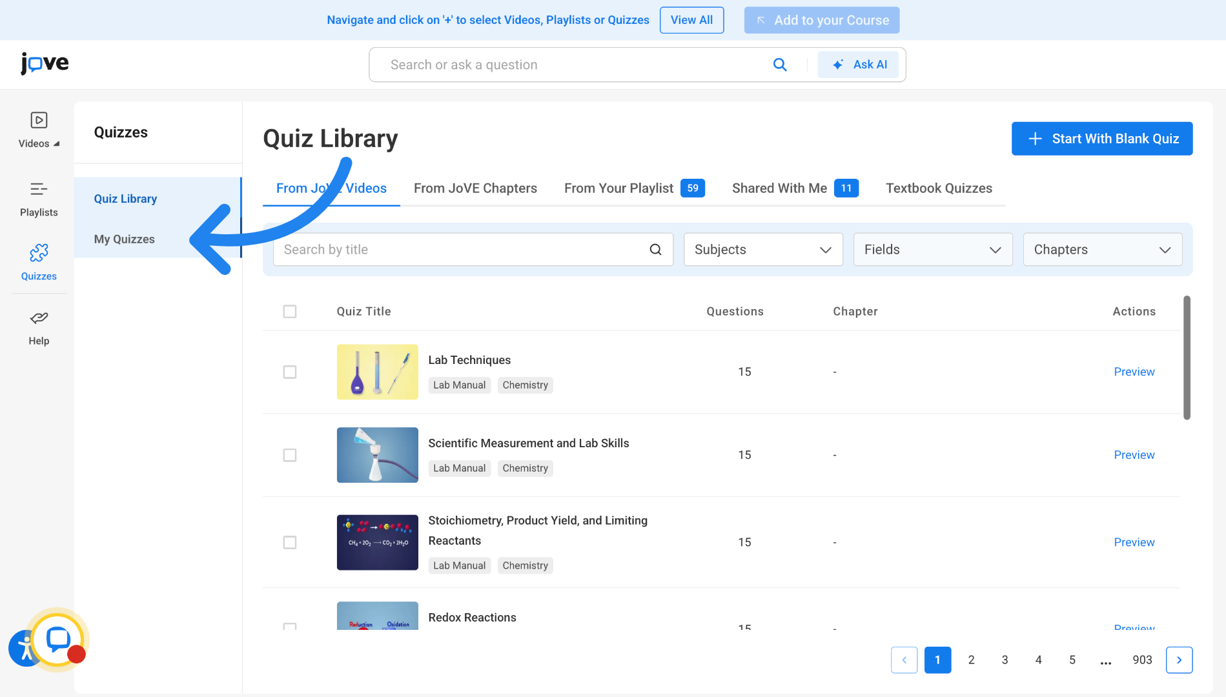Click the quiz list vertical scrollbar
Viewport: 1226px width, 697px height.
point(1186,358)
